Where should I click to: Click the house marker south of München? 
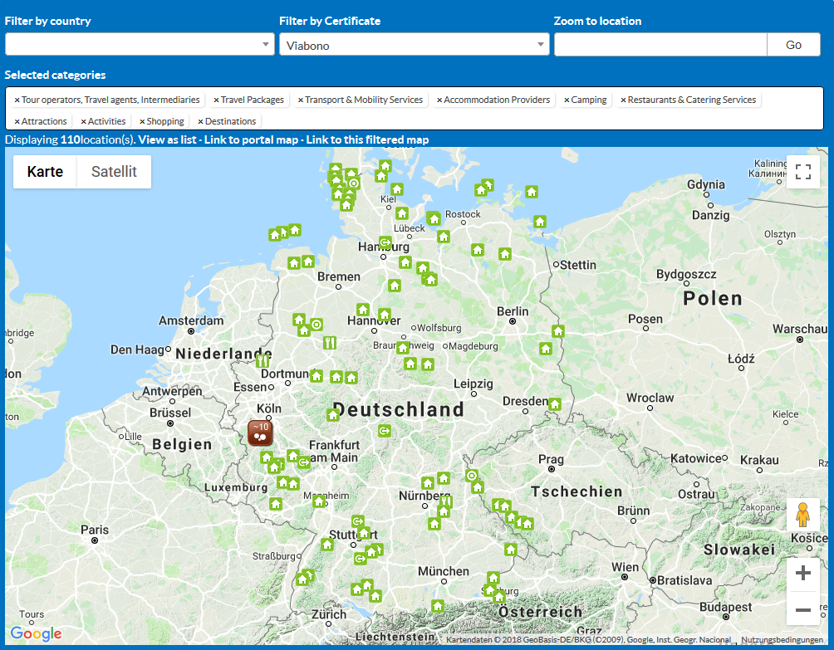(x=438, y=606)
